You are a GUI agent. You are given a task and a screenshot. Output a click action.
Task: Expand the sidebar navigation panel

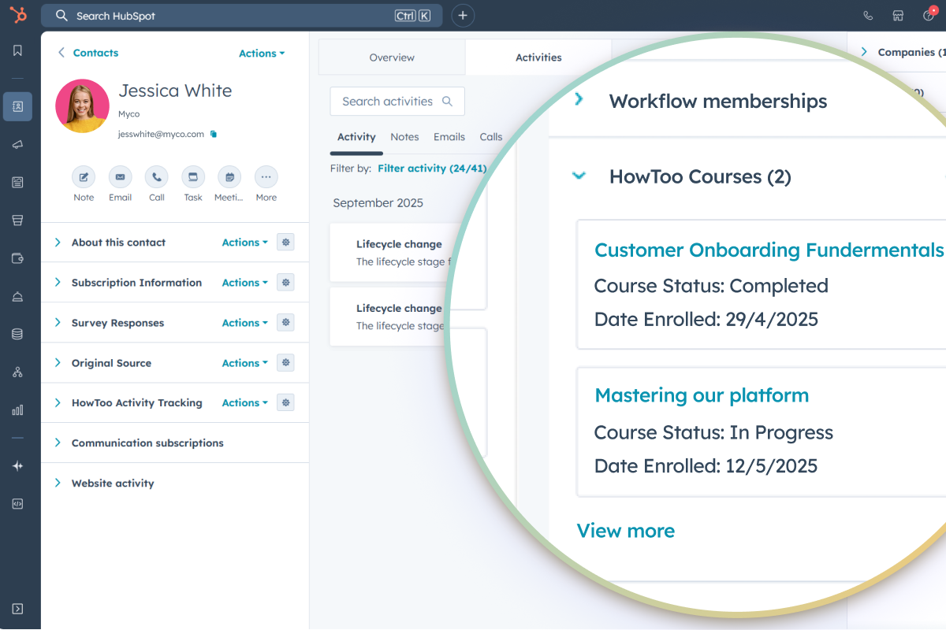point(17,609)
